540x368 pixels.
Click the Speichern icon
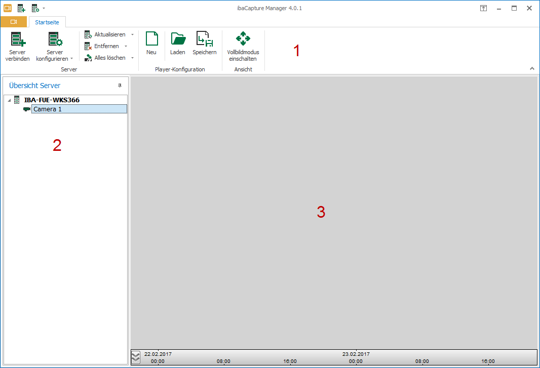tap(204, 39)
